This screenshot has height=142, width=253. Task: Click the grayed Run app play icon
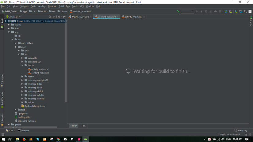tap(197, 11)
